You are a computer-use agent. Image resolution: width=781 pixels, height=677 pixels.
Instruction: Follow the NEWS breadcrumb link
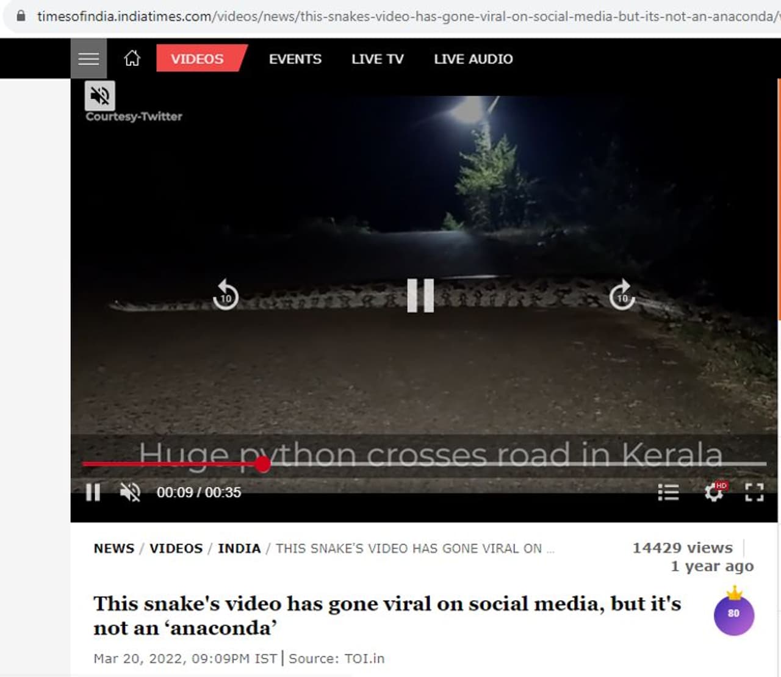(114, 548)
